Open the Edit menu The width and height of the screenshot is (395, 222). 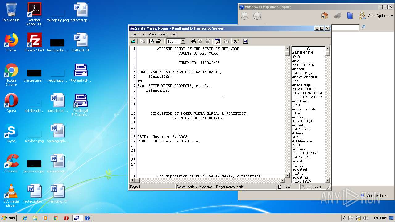(x=142, y=34)
